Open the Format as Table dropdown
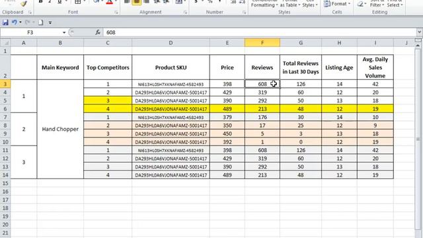Viewport: 423px width, 238px height. click(290, 3)
